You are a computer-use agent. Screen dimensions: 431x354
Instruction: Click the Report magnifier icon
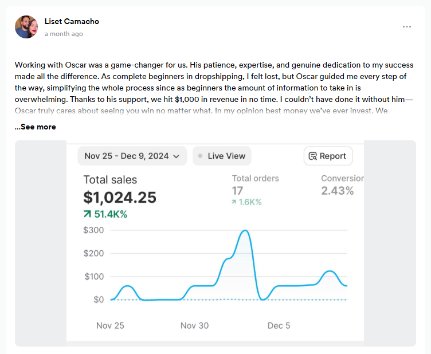313,156
